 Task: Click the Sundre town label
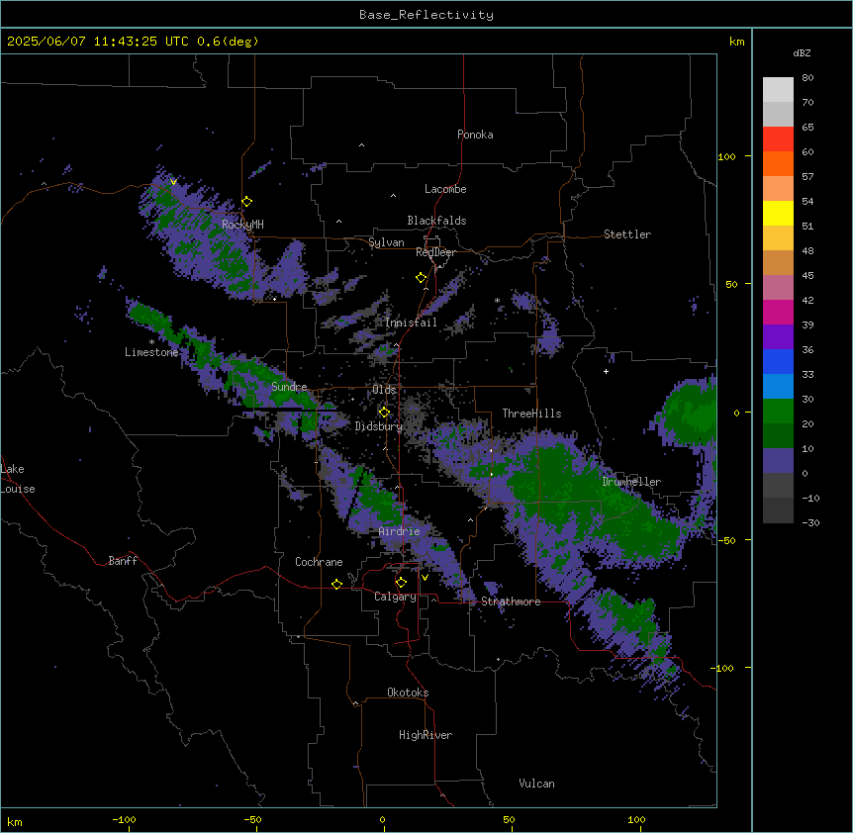point(289,387)
